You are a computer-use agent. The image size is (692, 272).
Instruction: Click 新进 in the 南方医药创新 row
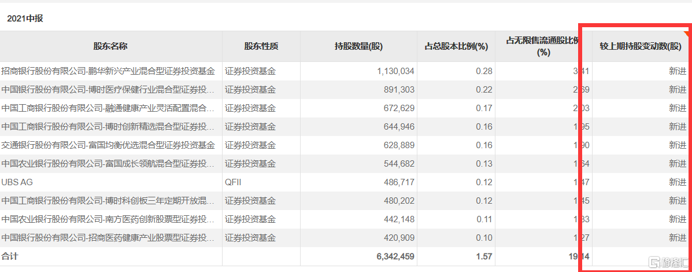tap(678, 219)
